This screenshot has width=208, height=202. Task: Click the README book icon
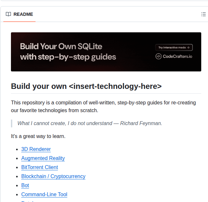click(8, 14)
